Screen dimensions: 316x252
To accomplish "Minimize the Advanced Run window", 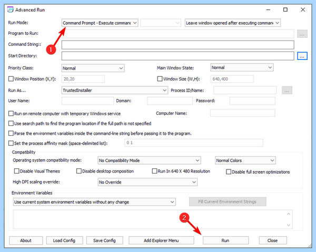I will [x=268, y=9].
